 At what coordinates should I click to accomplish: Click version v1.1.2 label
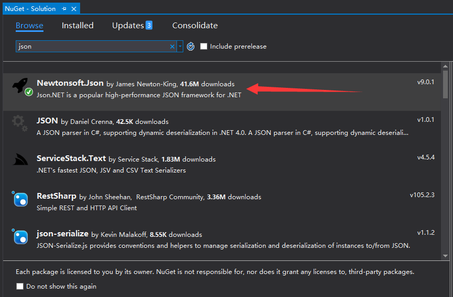(x=426, y=233)
